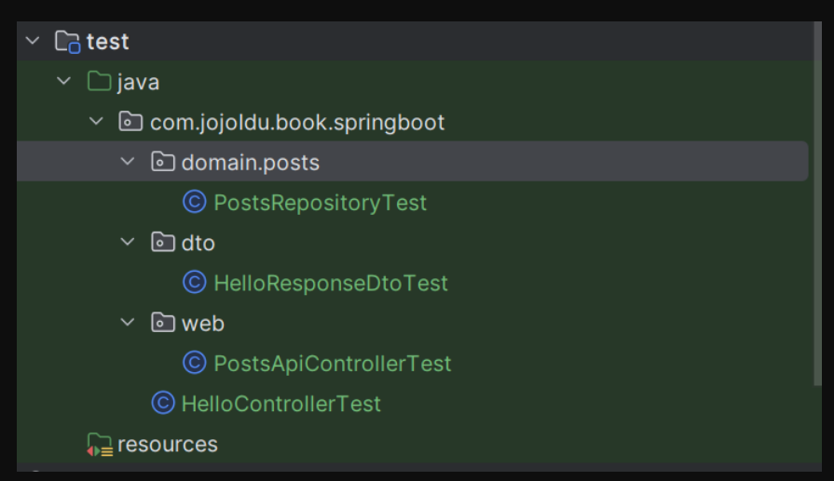The height and width of the screenshot is (481, 834).
Task: Collapse the dto package node
Action: [129, 243]
